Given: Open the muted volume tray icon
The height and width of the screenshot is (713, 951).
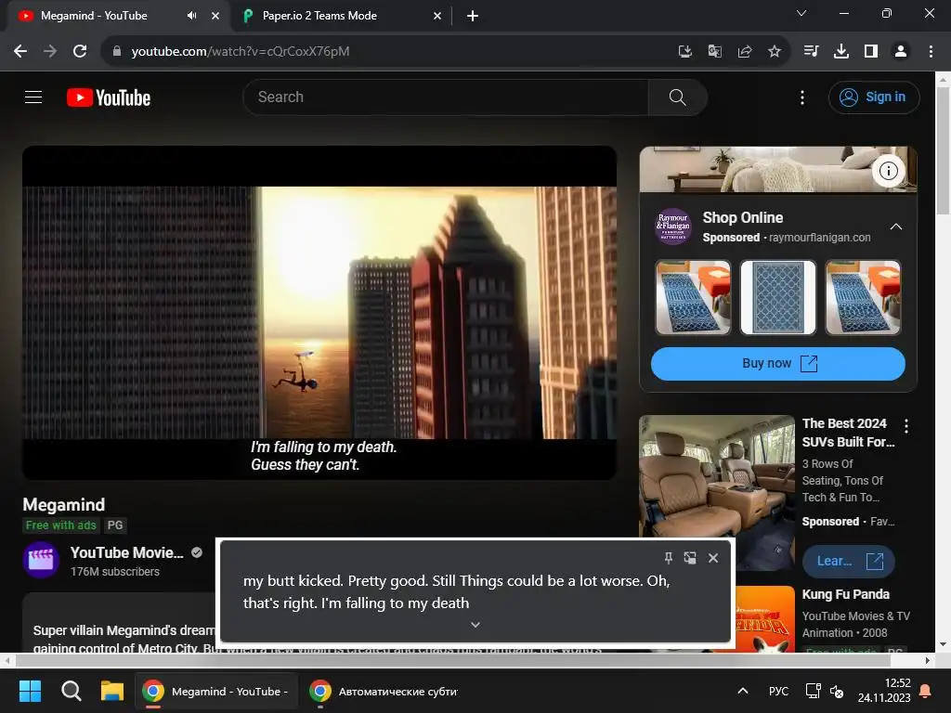Looking at the screenshot, I should click(837, 691).
